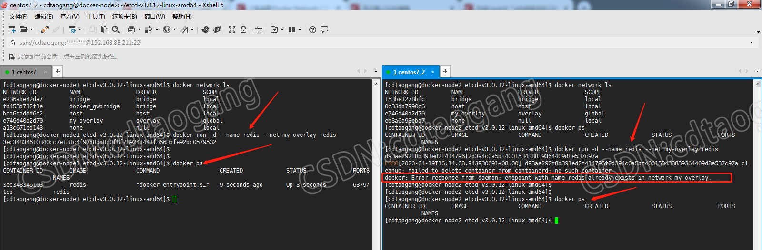Click right pane tab scroll-right arrow

(x=747, y=71)
